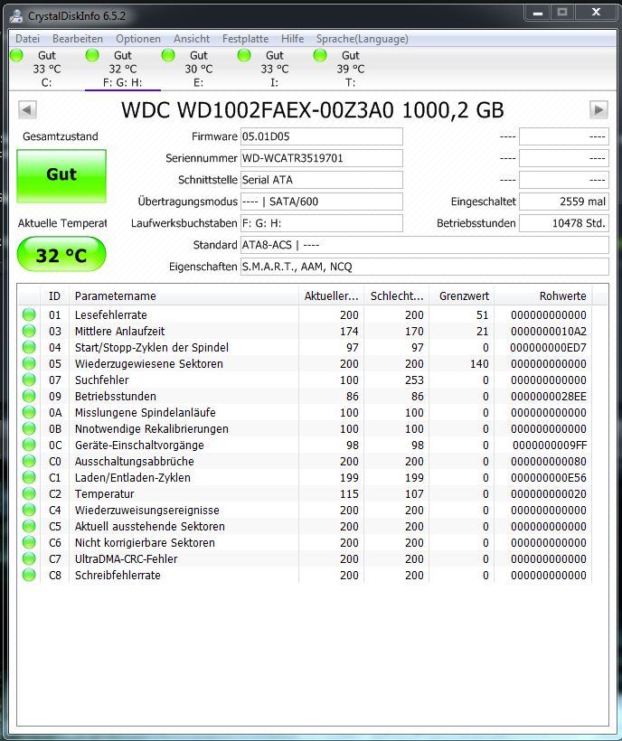Click the serial number field WD-WCATR3519701
This screenshot has width=622, height=741.
[x=322, y=158]
